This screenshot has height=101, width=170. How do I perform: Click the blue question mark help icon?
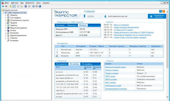pyautogui.click(x=161, y=11)
